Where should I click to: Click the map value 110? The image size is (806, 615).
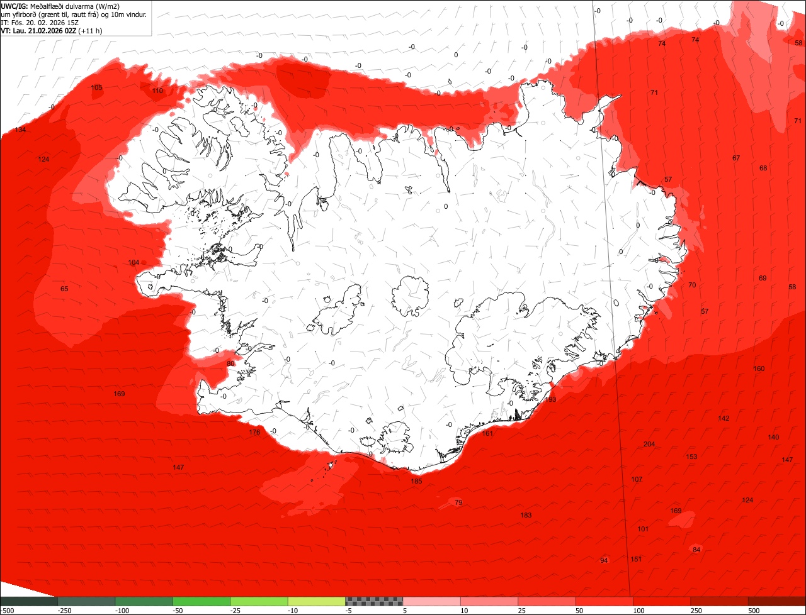pyautogui.click(x=157, y=91)
